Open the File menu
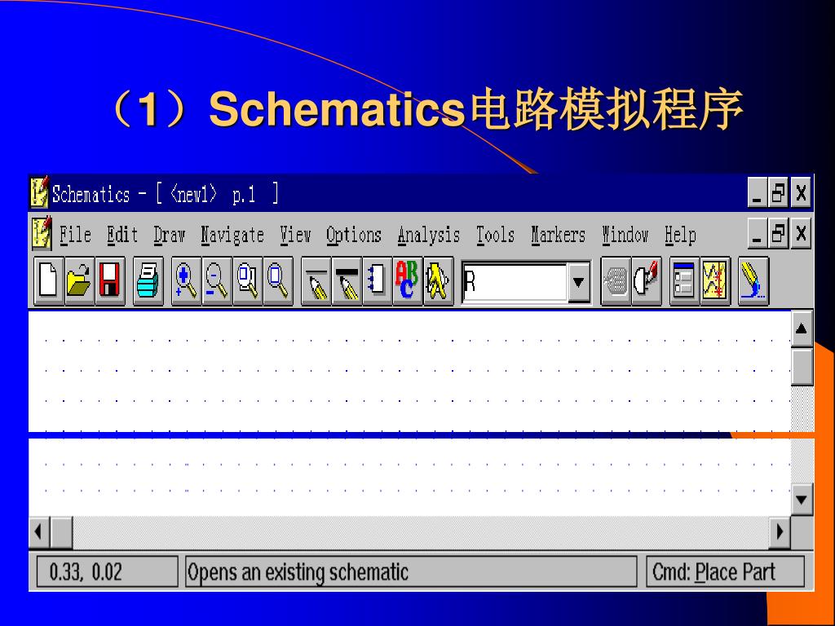 (75, 234)
